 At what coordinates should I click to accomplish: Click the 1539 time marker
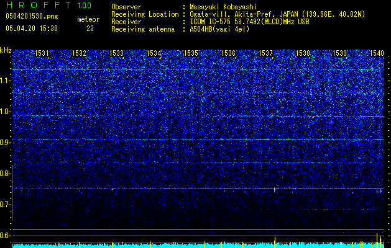point(340,53)
